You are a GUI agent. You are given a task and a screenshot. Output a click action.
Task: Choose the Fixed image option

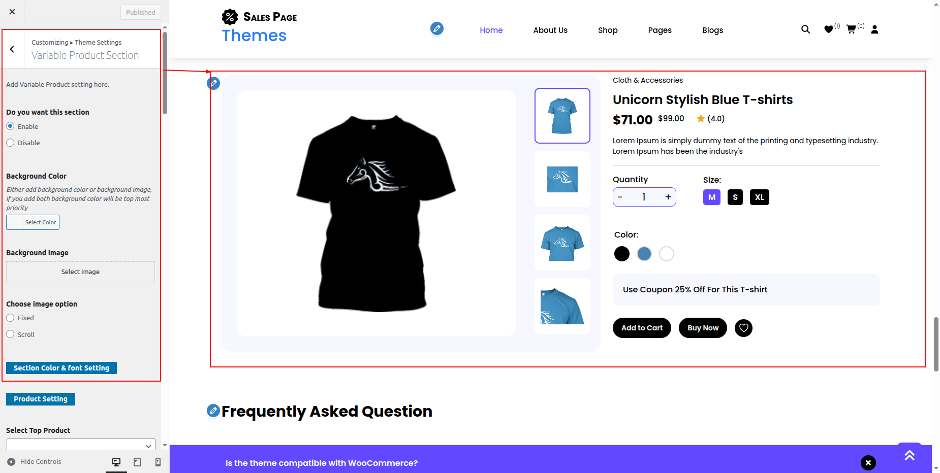10,318
